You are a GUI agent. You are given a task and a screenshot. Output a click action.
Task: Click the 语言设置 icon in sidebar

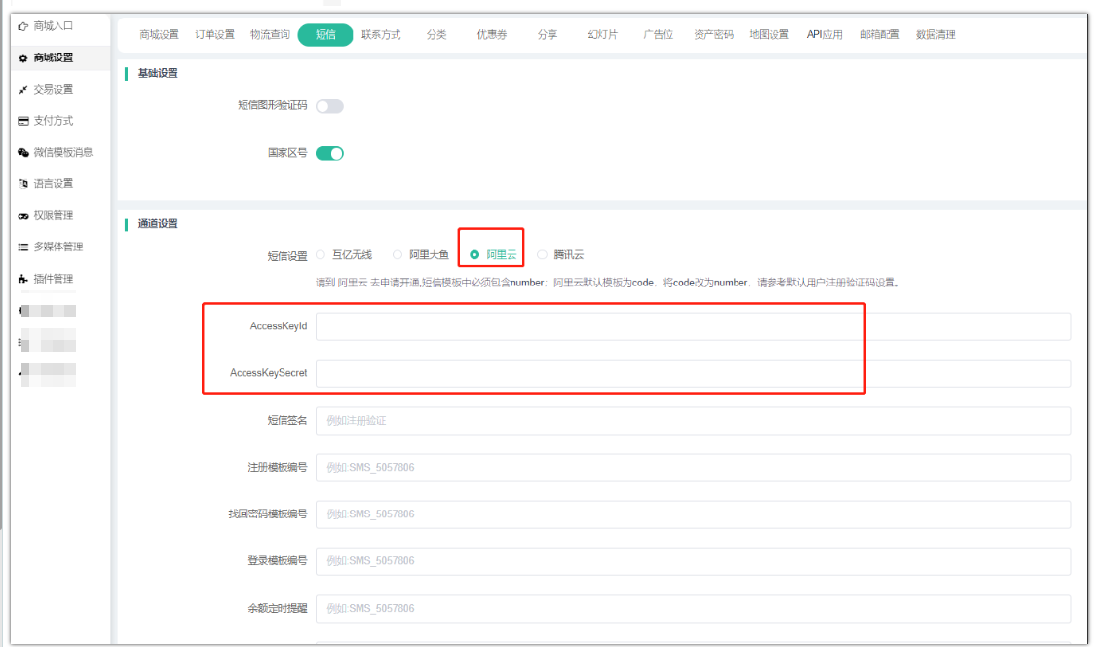coord(23,184)
